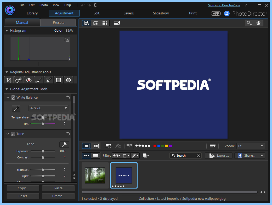This screenshot has width=272, height=205.
Task: Open the Zoom Fit dropdown
Action: [251, 146]
